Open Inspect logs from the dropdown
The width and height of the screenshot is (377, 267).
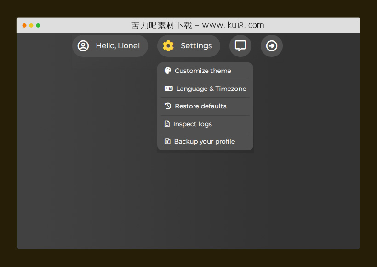point(192,124)
